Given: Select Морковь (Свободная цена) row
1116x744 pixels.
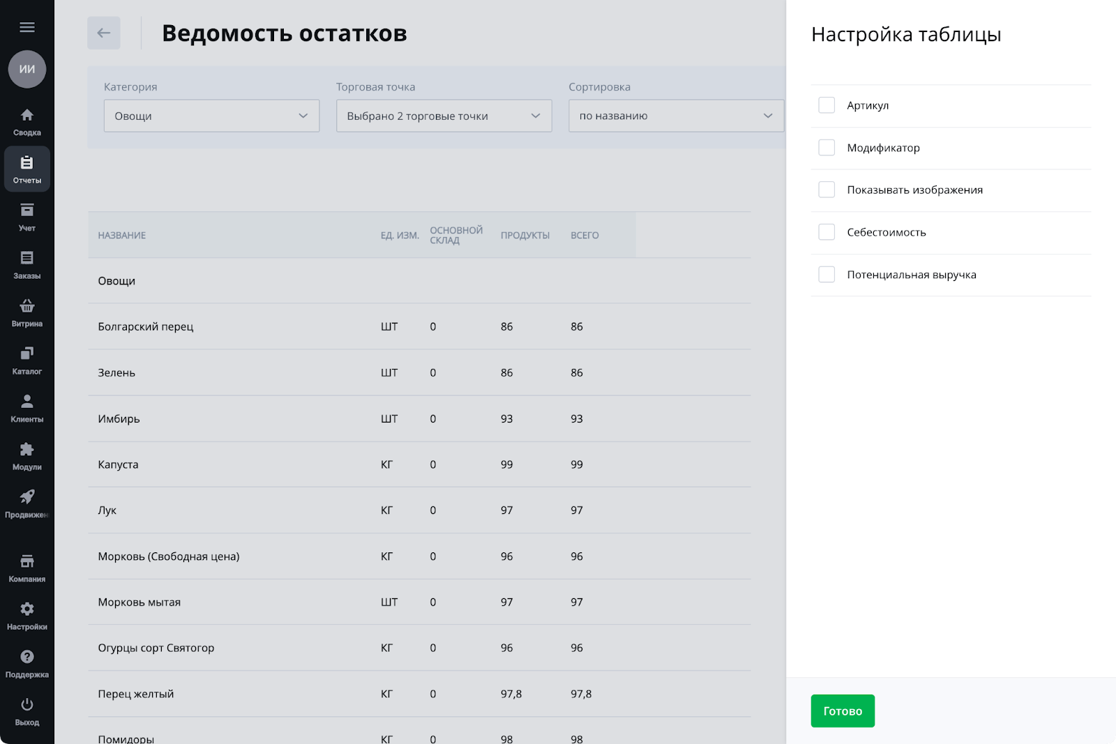Looking at the screenshot, I should point(419,556).
